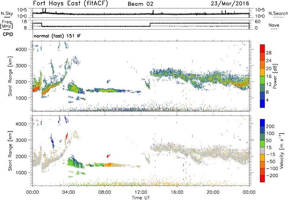Image resolution: width=288 pixels, height=200 pixels.
Task: Click the 'Time UT' axis title
Action: [141, 198]
